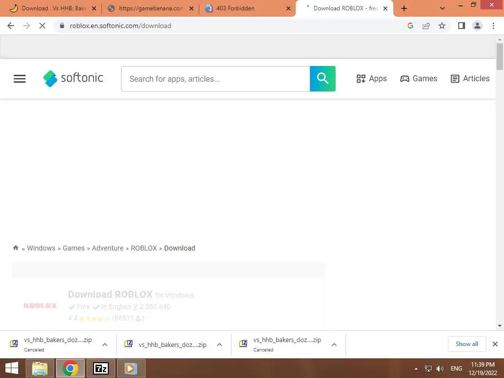504x378 pixels.
Task: Open the Games section
Action: point(419,78)
